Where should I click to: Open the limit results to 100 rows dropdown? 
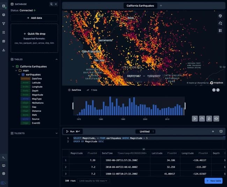pyautogui.click(x=94, y=181)
